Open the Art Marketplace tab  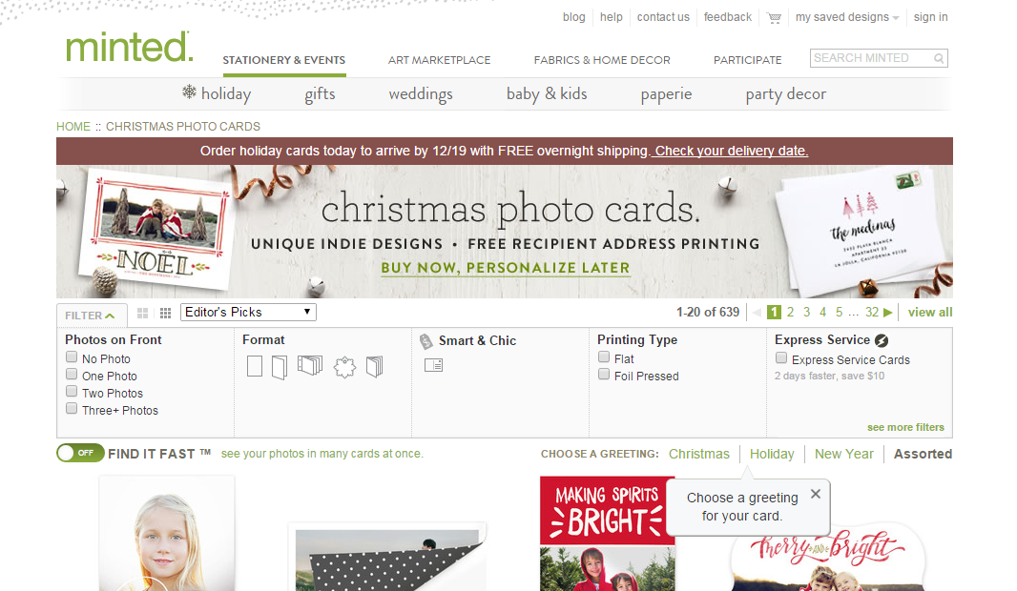[x=439, y=60]
